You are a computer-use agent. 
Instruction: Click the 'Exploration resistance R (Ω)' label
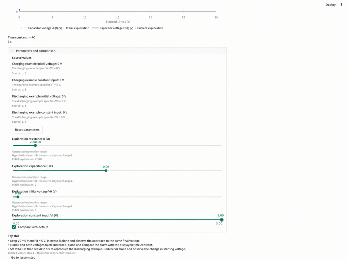coord(31,139)
